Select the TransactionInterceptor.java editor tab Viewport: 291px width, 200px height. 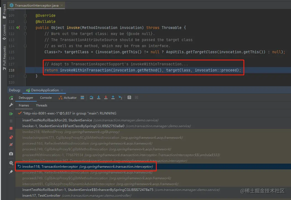(x=36, y=5)
